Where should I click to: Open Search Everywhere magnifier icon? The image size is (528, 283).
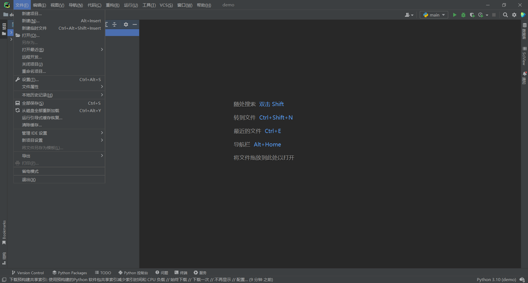(505, 15)
